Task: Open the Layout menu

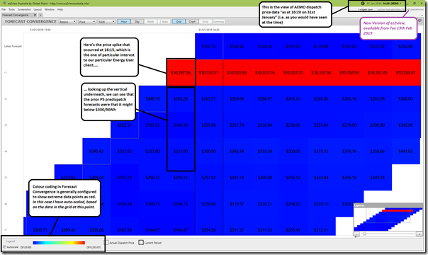Action: click(38, 9)
